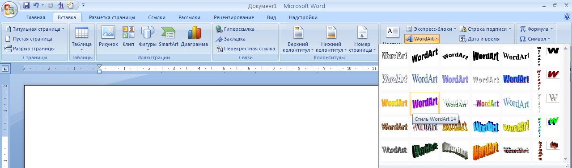Go to the Ссылки tab
Viewport: 572px width, 168px height.
pyautogui.click(x=157, y=17)
